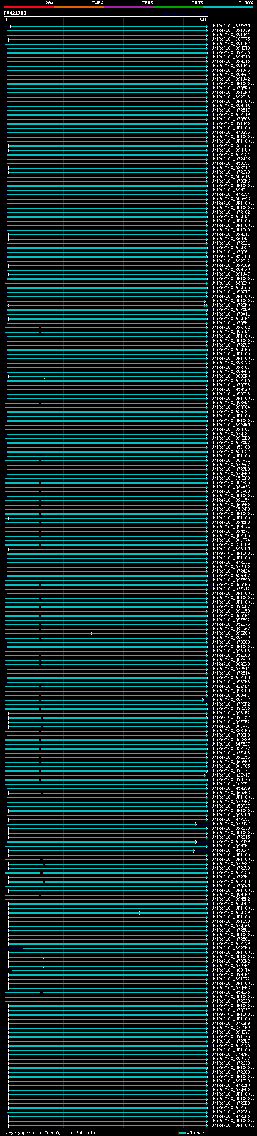Open the UniRef100_B9IJ39 subject entry
The width and height of the screenshot is (257, 1136).
coord(230,31)
